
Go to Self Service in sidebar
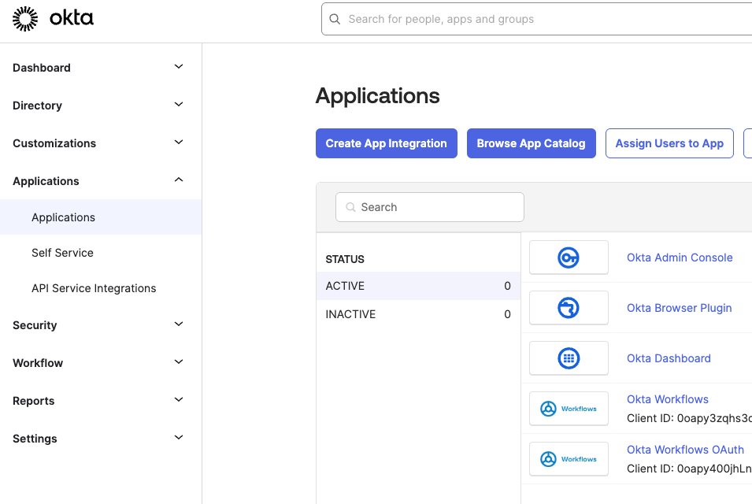[x=62, y=253]
